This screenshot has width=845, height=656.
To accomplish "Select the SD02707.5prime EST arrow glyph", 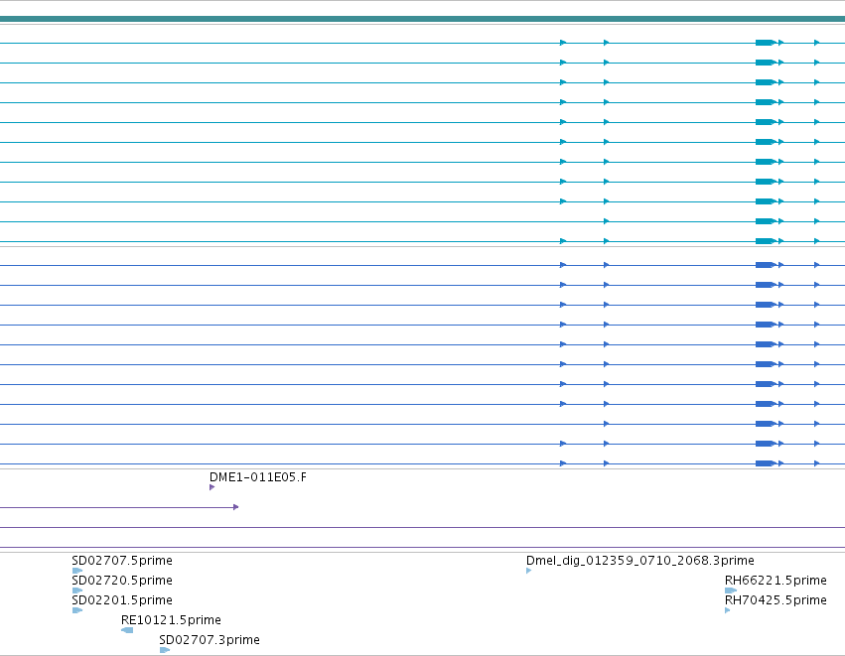I will (77, 571).
